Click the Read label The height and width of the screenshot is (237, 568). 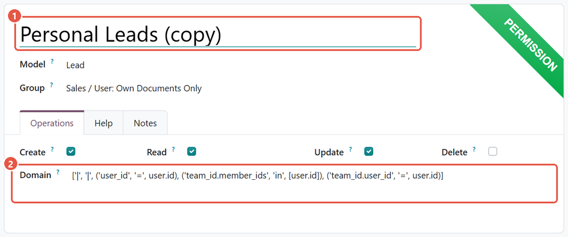[157, 153]
